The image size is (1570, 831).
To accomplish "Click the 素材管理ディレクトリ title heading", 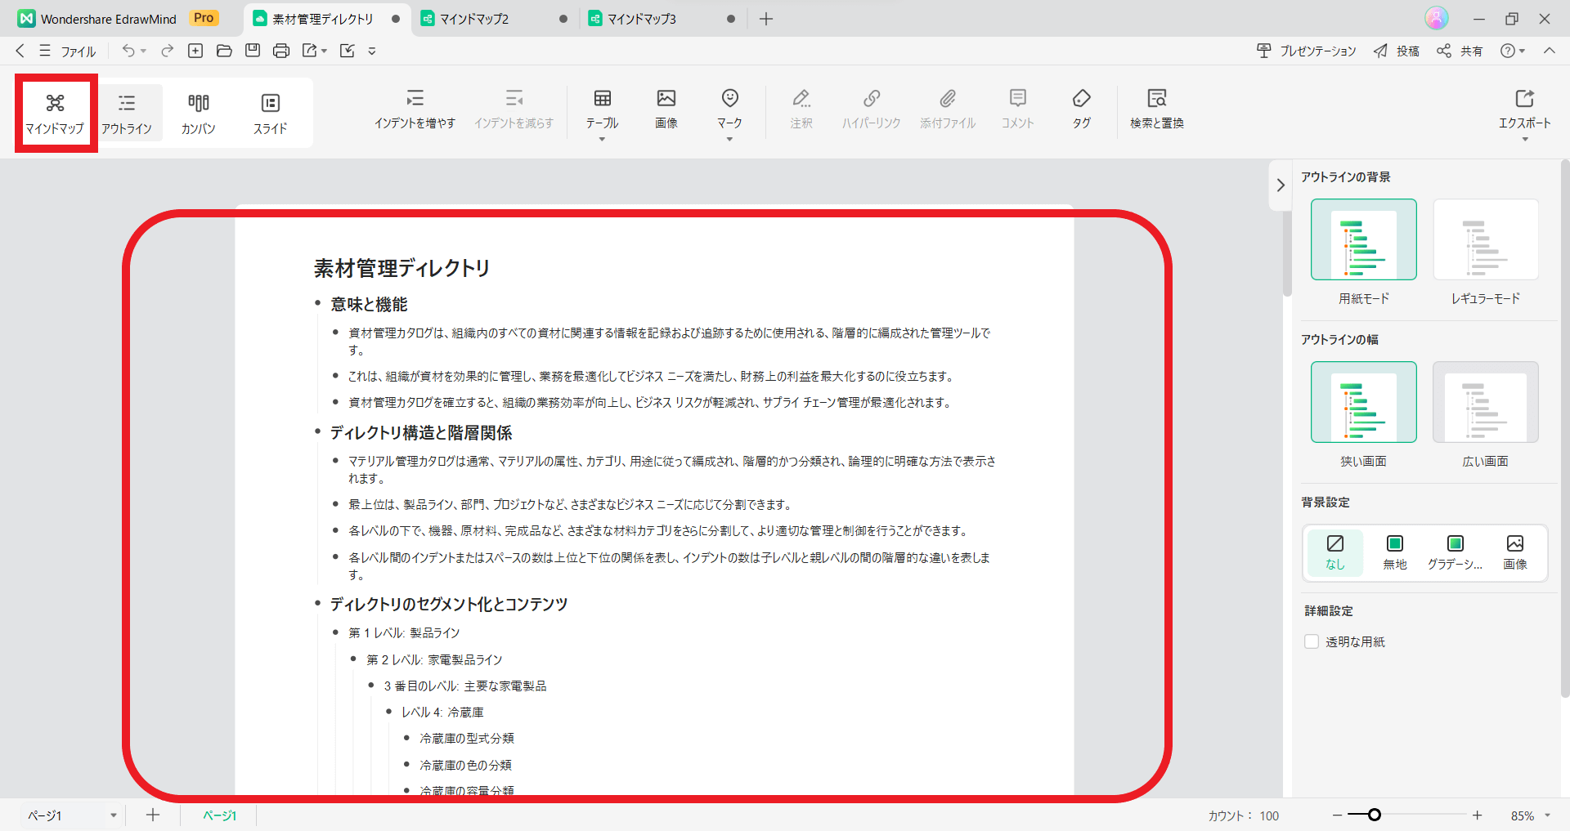I will pyautogui.click(x=401, y=268).
